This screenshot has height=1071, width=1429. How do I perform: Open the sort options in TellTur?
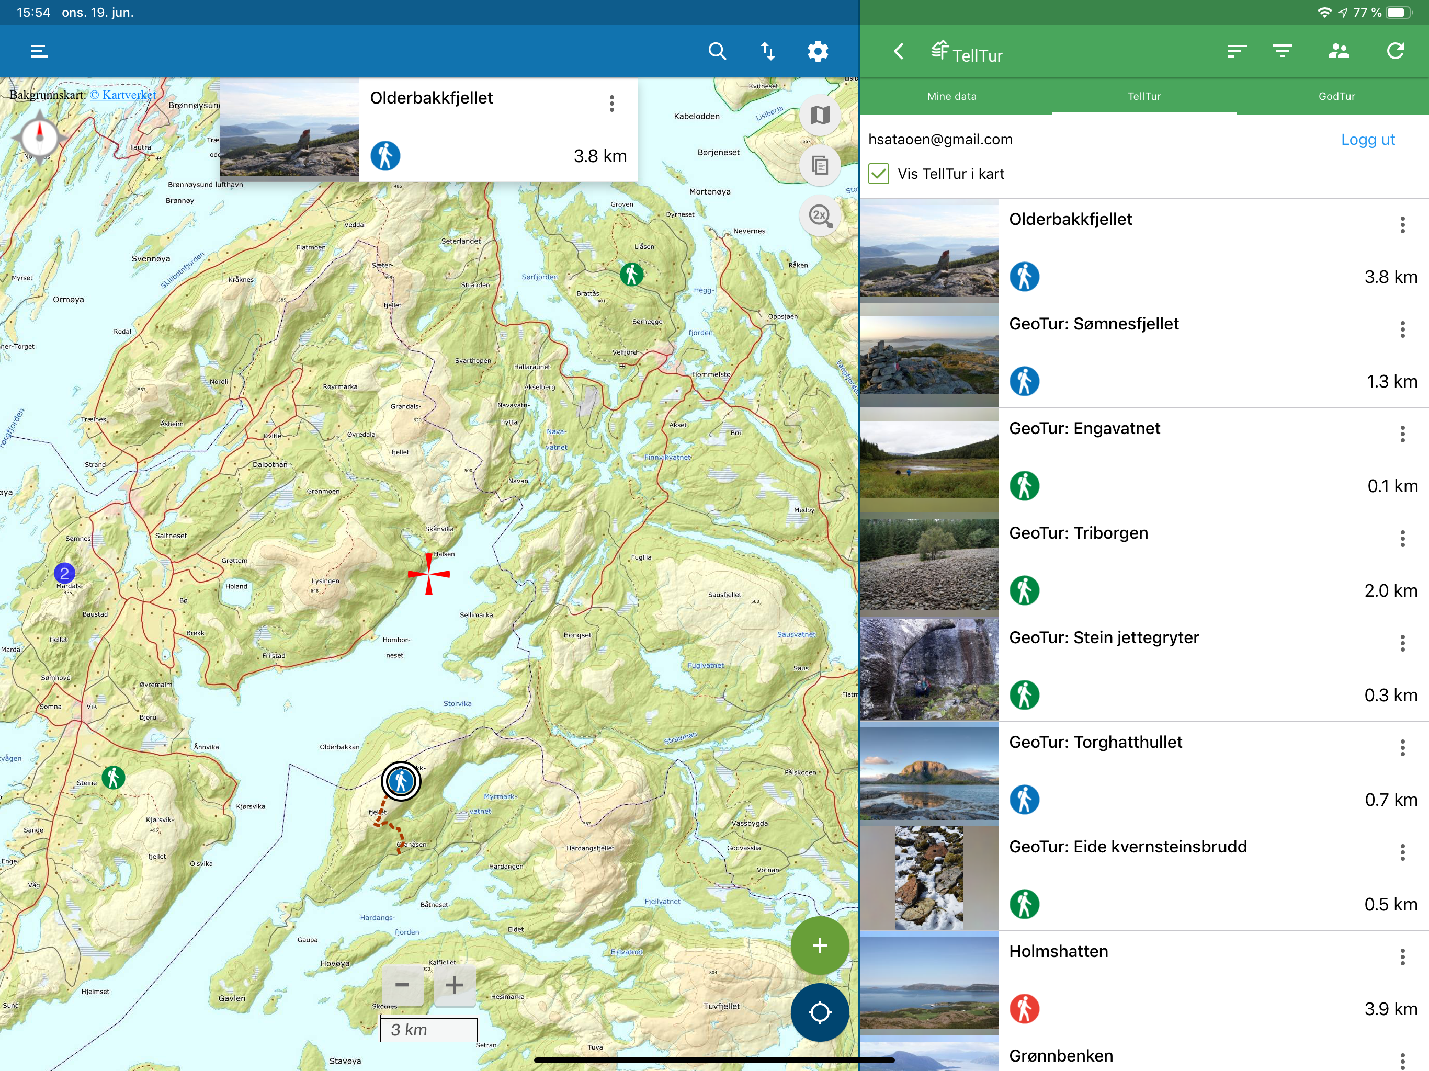(1237, 51)
